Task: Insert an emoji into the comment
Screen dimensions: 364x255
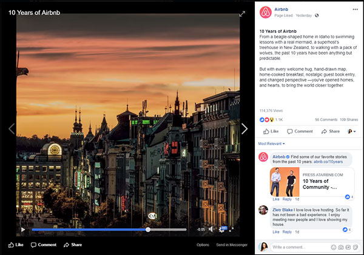Action: [334, 247]
